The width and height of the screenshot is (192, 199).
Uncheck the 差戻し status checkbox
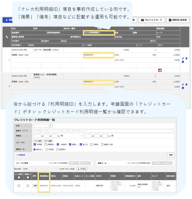pyautogui.click(x=70, y=145)
